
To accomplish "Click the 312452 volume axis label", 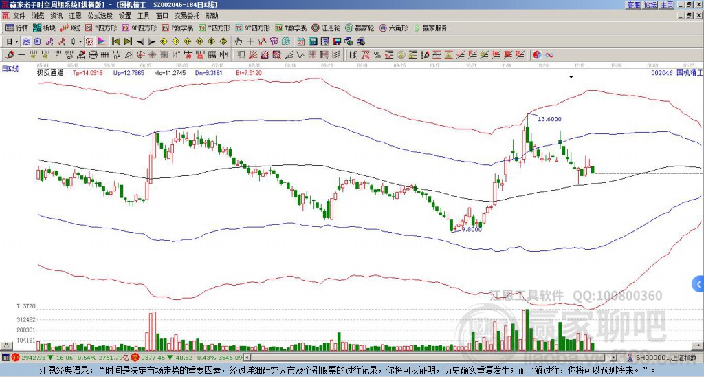I will 26,319.
